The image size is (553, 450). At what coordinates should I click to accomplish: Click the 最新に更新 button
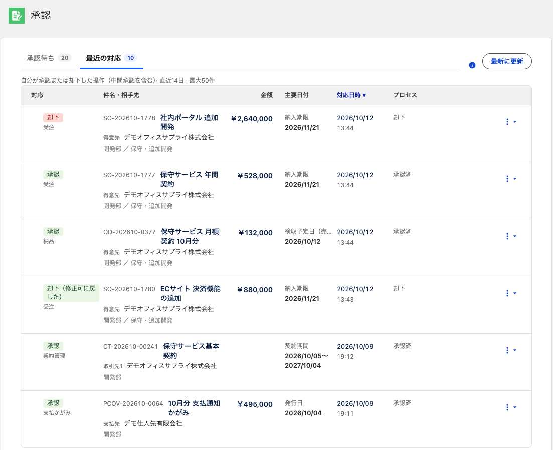(x=507, y=61)
